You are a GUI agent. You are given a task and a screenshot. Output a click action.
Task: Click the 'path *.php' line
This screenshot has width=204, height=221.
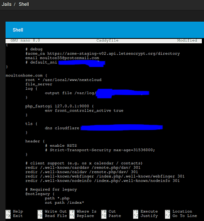(x=57, y=198)
